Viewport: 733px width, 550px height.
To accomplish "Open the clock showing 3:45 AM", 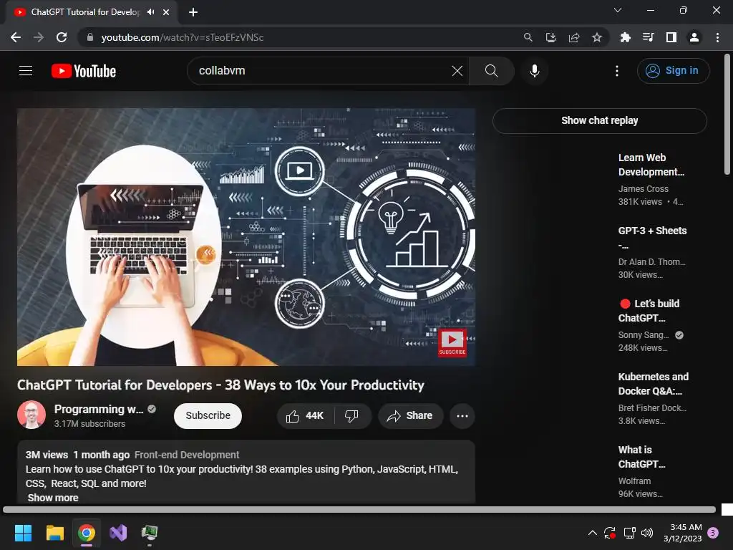I will pos(683,533).
